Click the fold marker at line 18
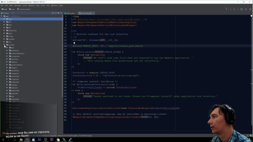 pyautogui.click(x=71, y=52)
